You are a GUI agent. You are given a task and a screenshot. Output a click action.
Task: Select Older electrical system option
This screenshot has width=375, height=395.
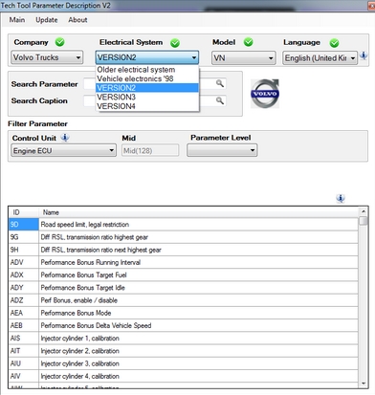point(147,70)
